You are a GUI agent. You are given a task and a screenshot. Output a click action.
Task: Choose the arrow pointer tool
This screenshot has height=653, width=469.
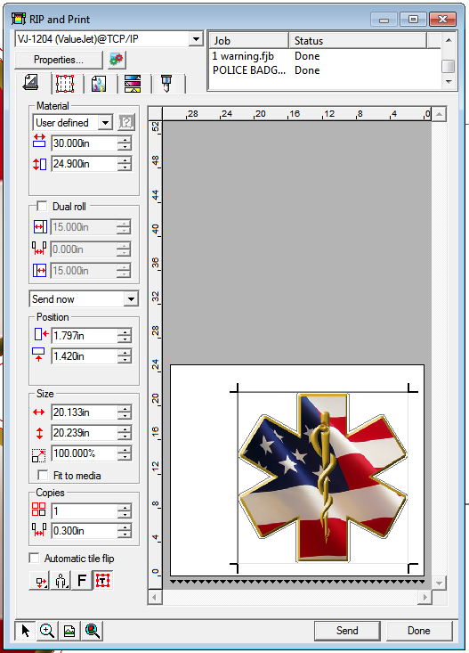point(26,631)
